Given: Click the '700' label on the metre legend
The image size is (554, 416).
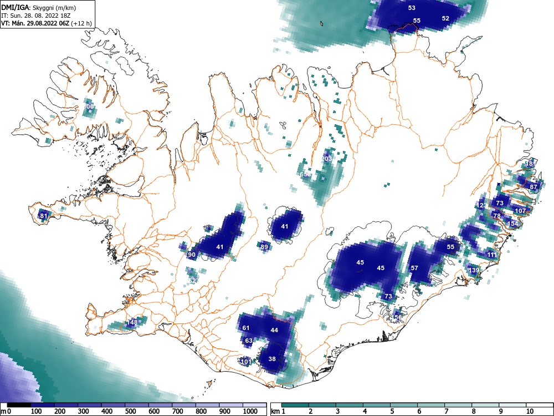Looking at the screenshot, I should 177,411.
